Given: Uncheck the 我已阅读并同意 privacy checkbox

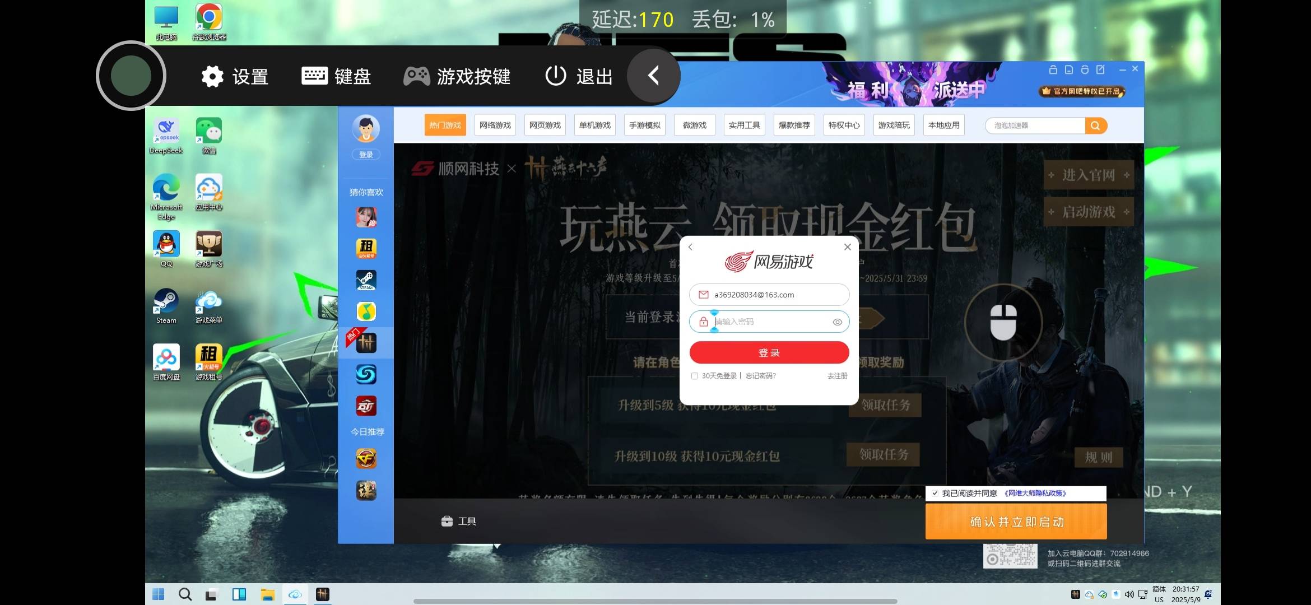Looking at the screenshot, I should coord(935,494).
